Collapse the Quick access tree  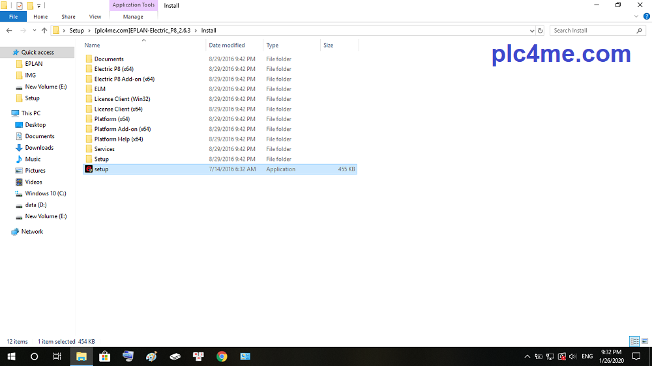coord(5,53)
